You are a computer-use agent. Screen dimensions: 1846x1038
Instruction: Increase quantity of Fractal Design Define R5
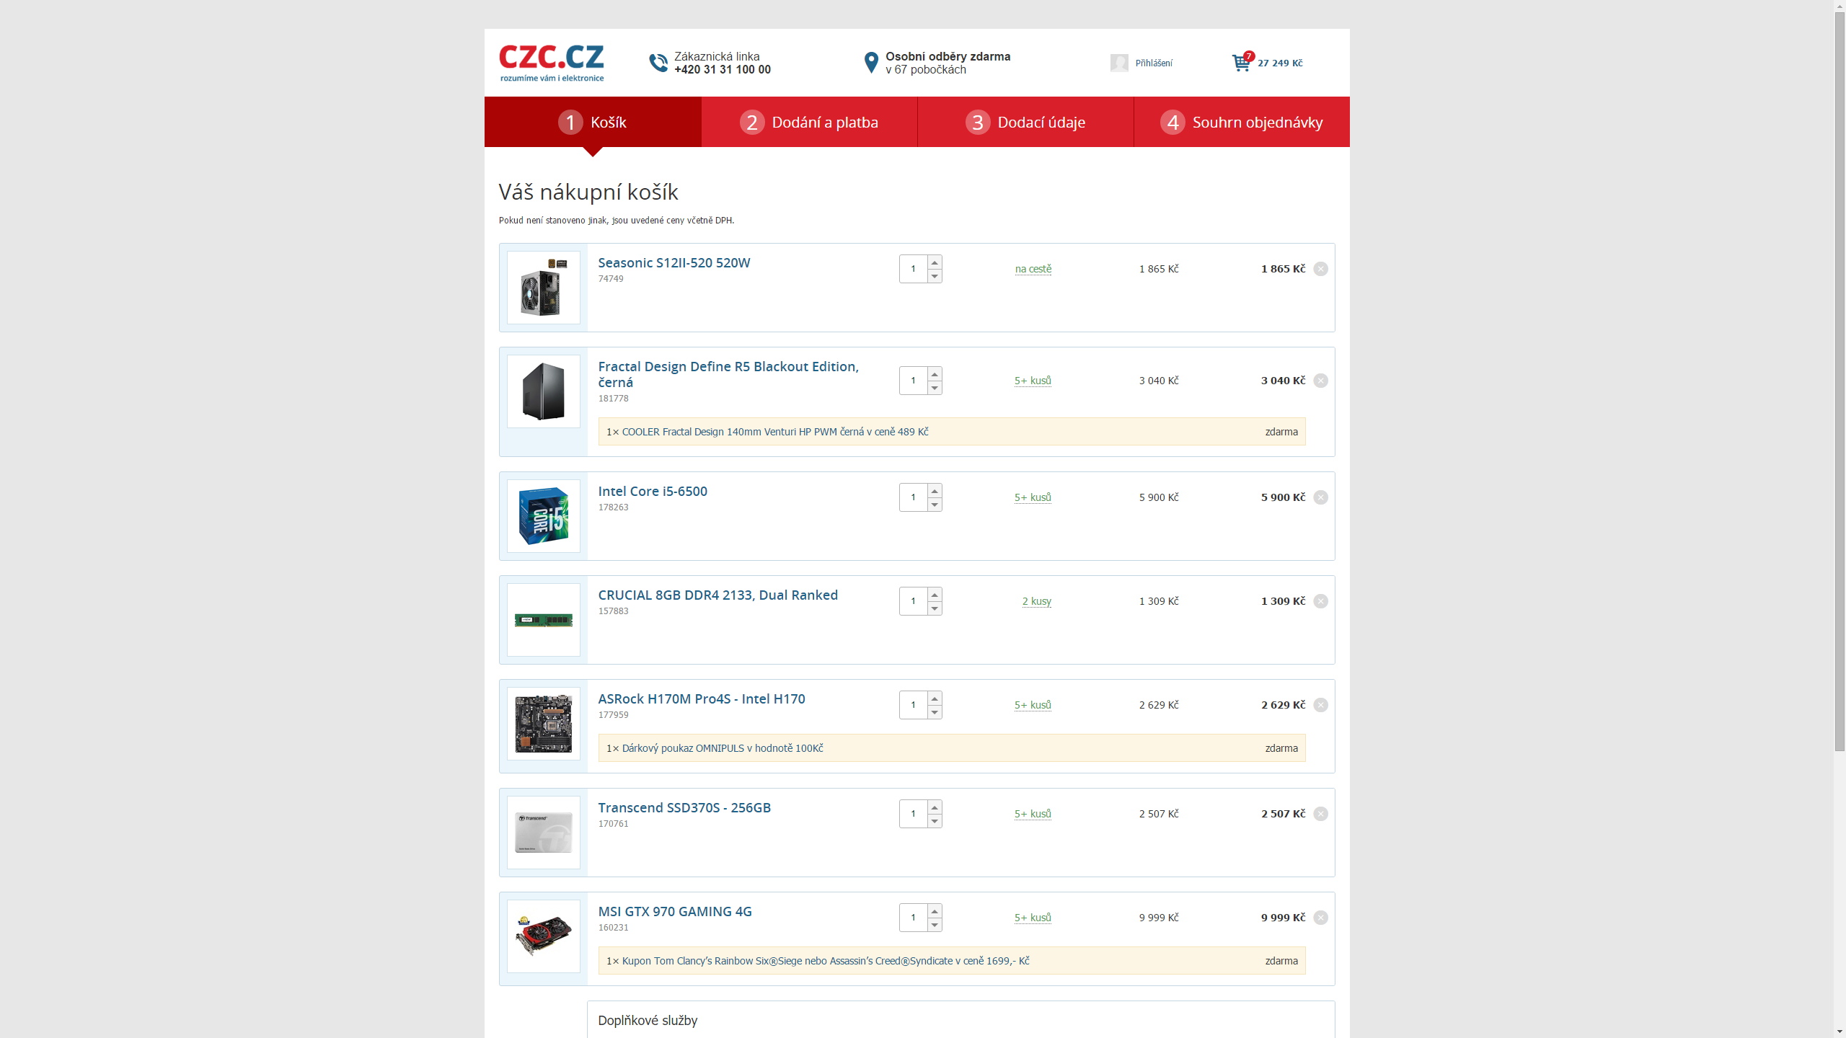click(935, 374)
